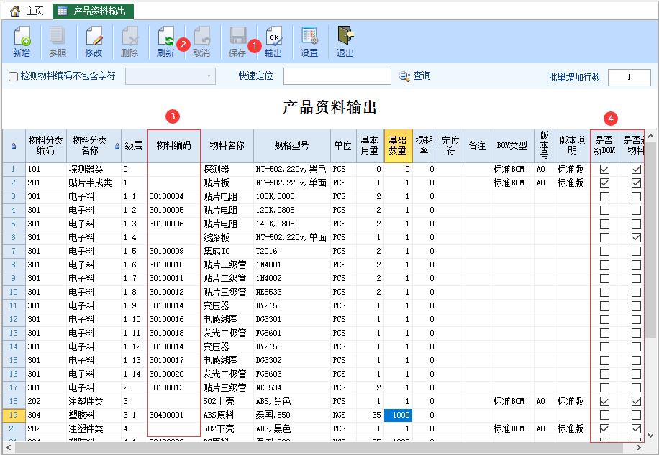
Task: Click the lock icon in grid corner header
Action: [x=14, y=146]
